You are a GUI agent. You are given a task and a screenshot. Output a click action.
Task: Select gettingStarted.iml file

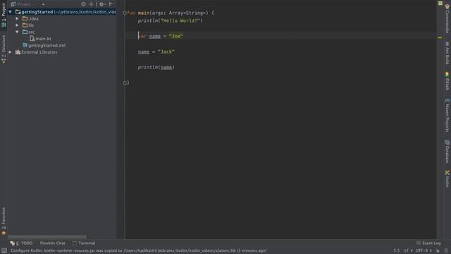(44, 45)
